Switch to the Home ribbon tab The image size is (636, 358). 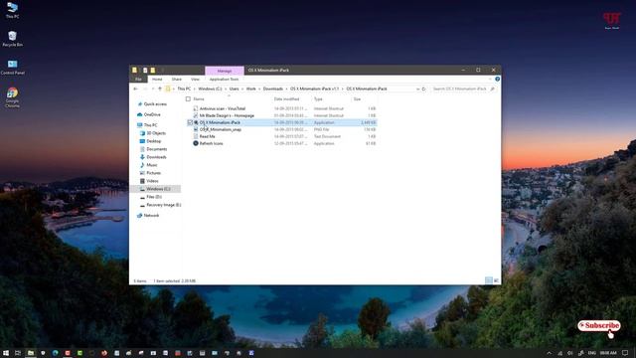point(157,80)
